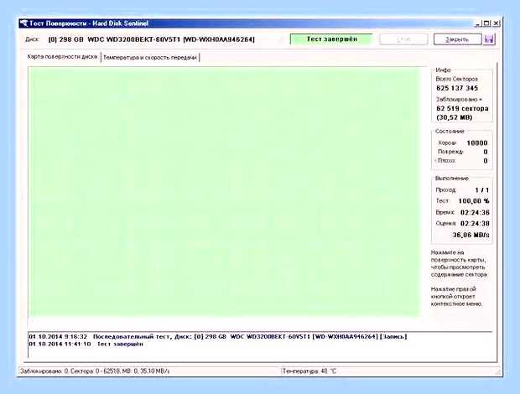Close the window with title bar X
This screenshot has height=394, width=520.
point(496,23)
